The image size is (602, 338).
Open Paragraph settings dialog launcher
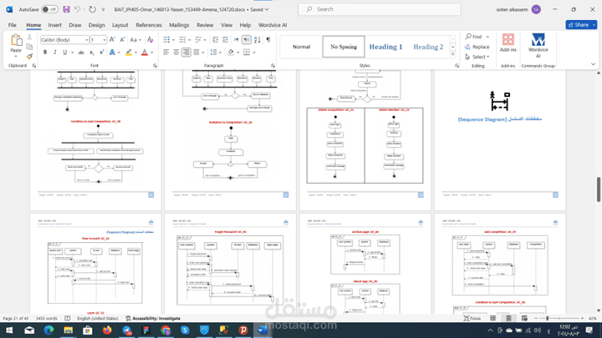tap(273, 66)
